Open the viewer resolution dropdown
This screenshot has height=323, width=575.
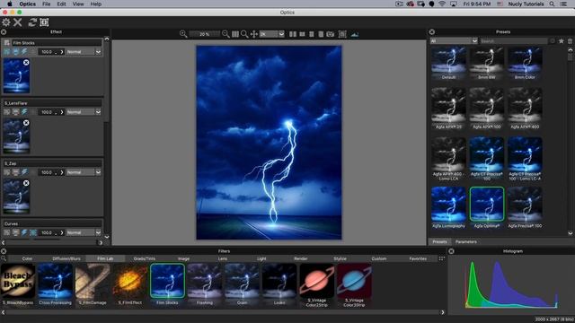coord(271,34)
